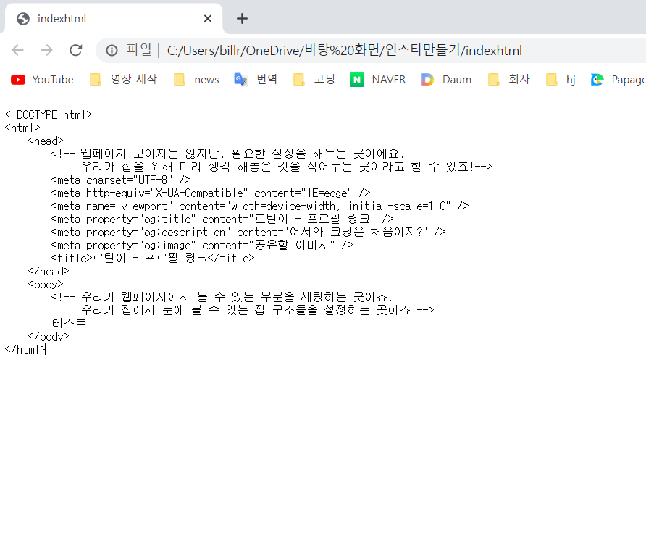This screenshot has width=646, height=547.
Task: Click the Papago parrot icon
Action: pyautogui.click(x=597, y=80)
